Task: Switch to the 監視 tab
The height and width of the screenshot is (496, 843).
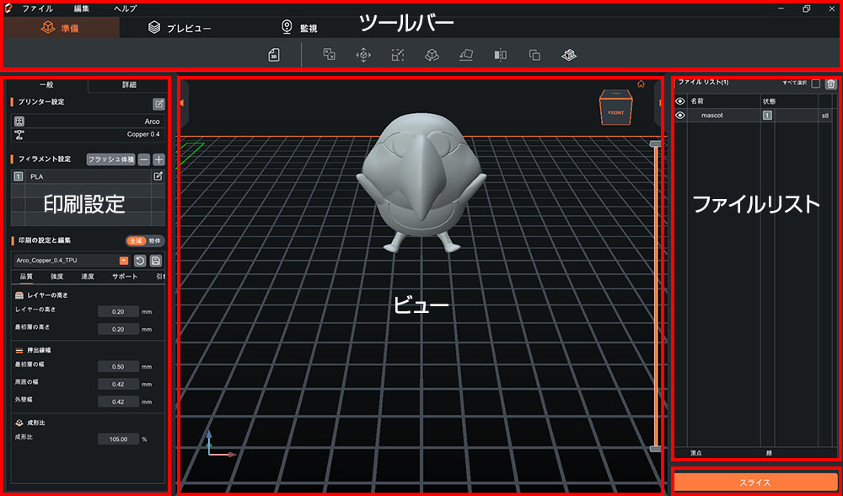Action: (x=299, y=28)
